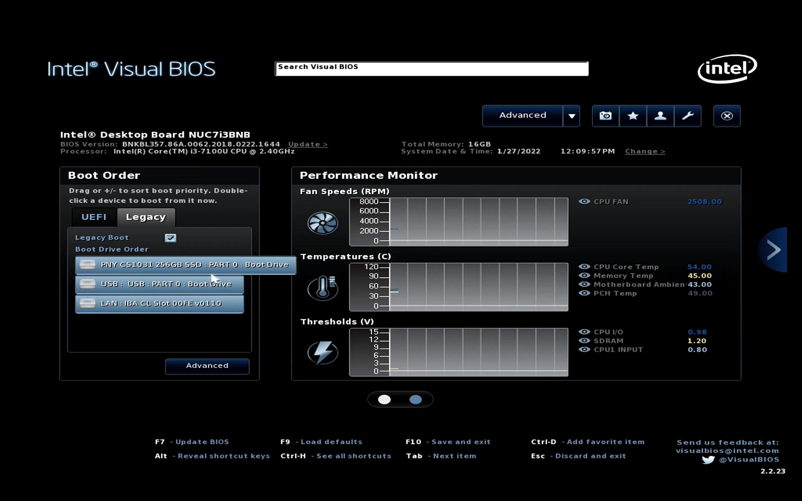Click the thermometer temperatures icon
The image size is (802, 501).
322,288
